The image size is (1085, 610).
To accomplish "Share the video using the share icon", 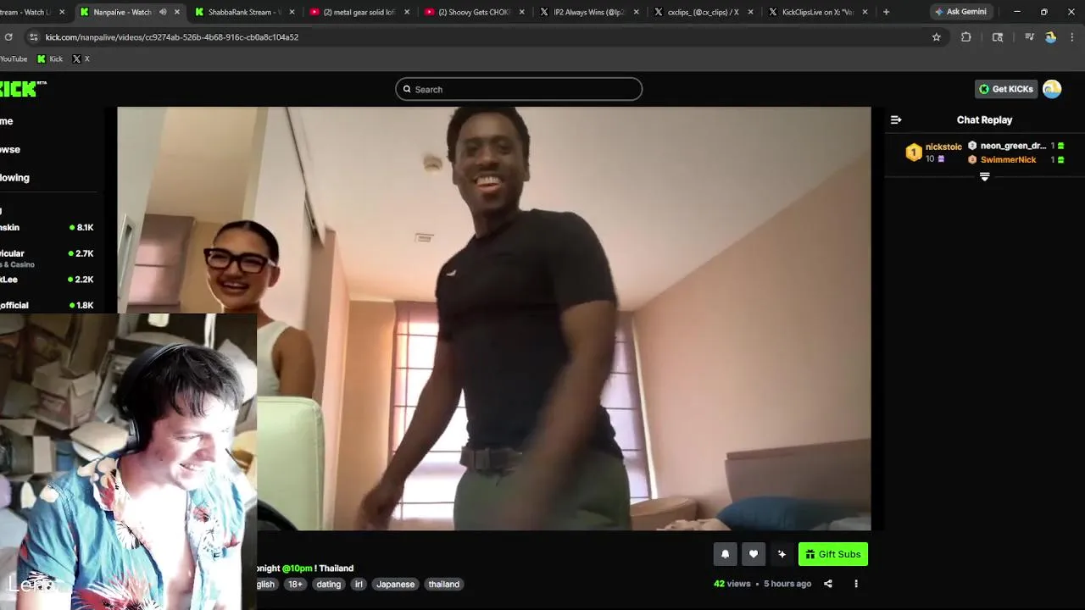I will 828,584.
